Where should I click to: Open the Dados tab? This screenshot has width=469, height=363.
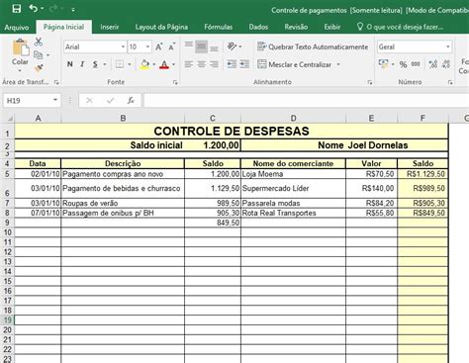[258, 27]
